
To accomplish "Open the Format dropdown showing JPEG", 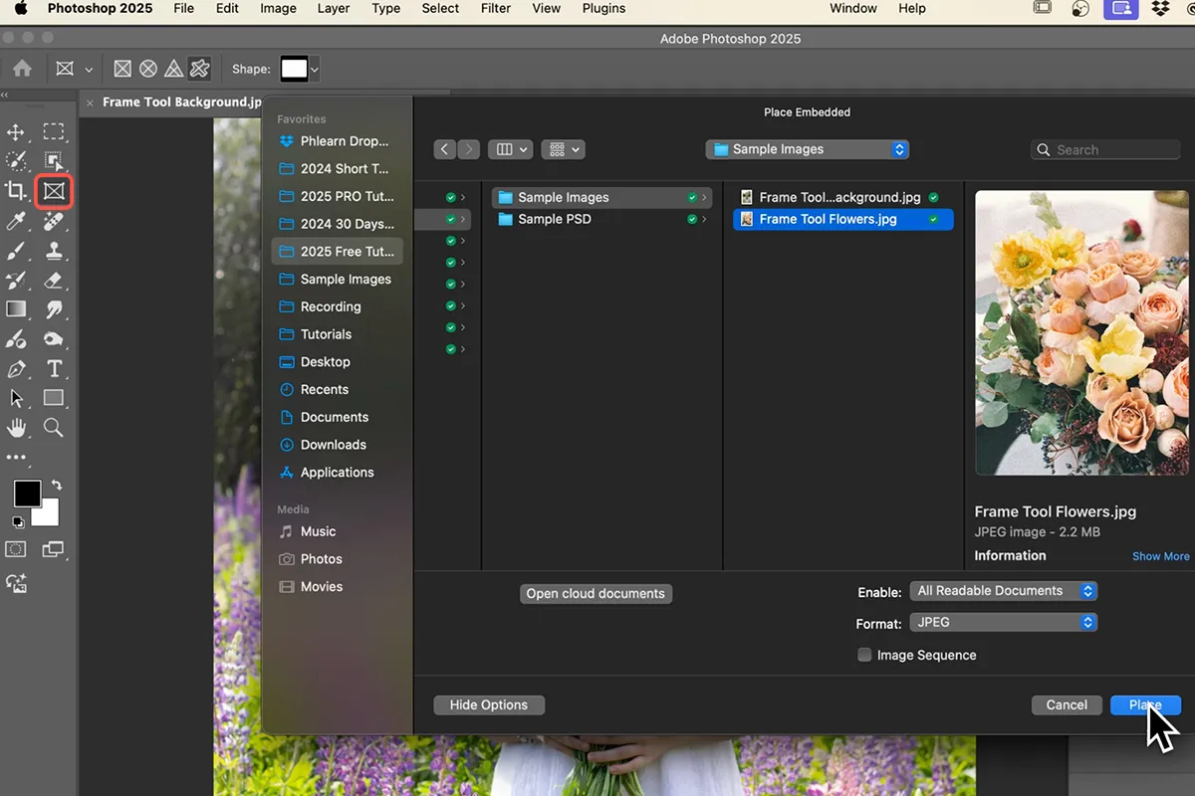I will click(x=1003, y=622).
